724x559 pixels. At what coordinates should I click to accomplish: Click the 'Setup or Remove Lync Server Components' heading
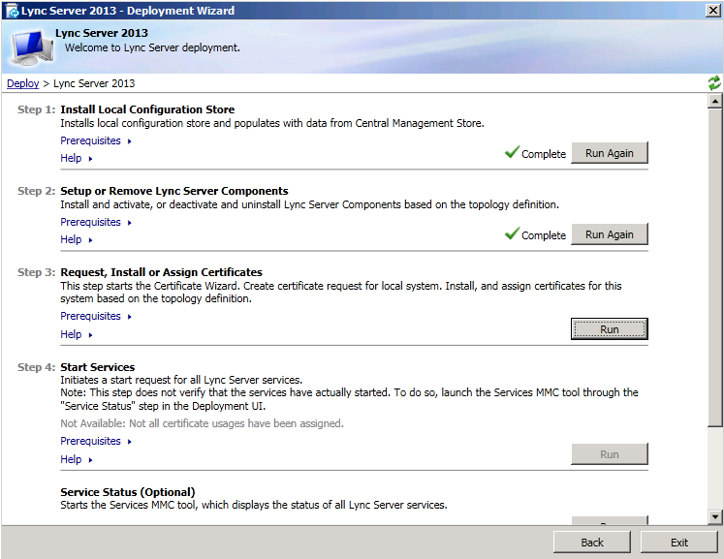[x=174, y=191]
